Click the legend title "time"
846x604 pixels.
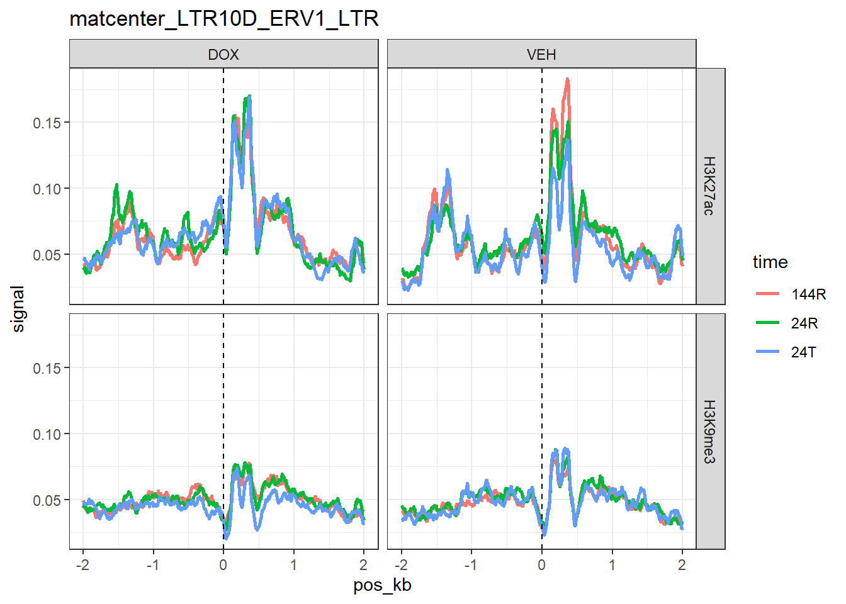pos(770,262)
